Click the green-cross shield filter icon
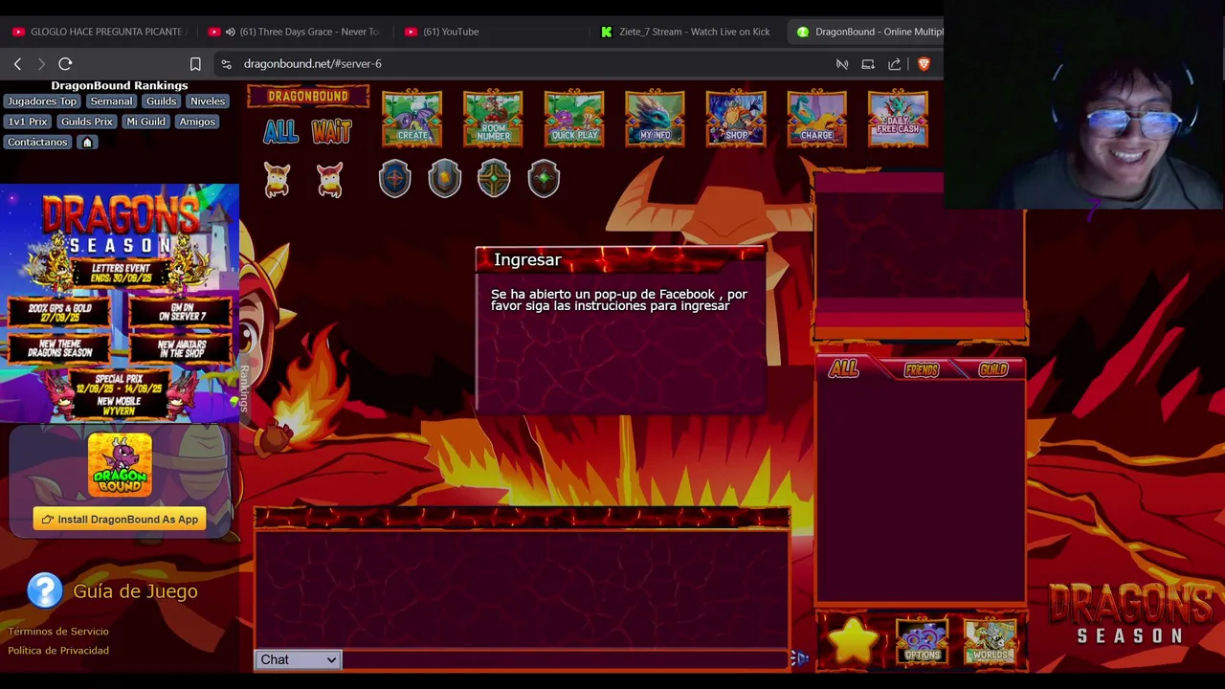Viewport: 1225px width, 689px height. (x=494, y=178)
